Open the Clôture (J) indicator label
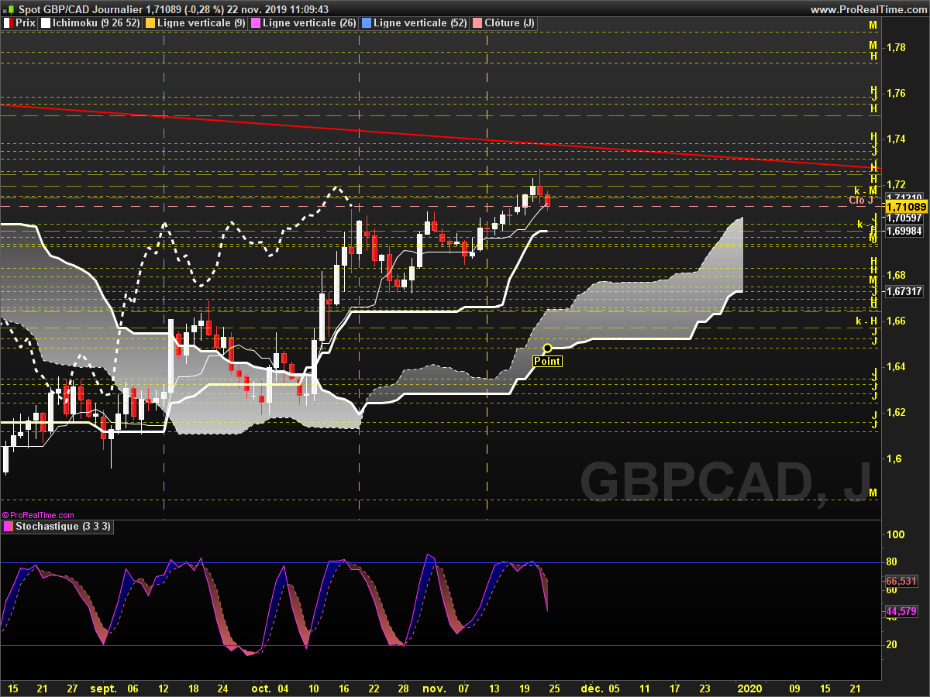Viewport: 930px width, 697px height. pos(509,23)
